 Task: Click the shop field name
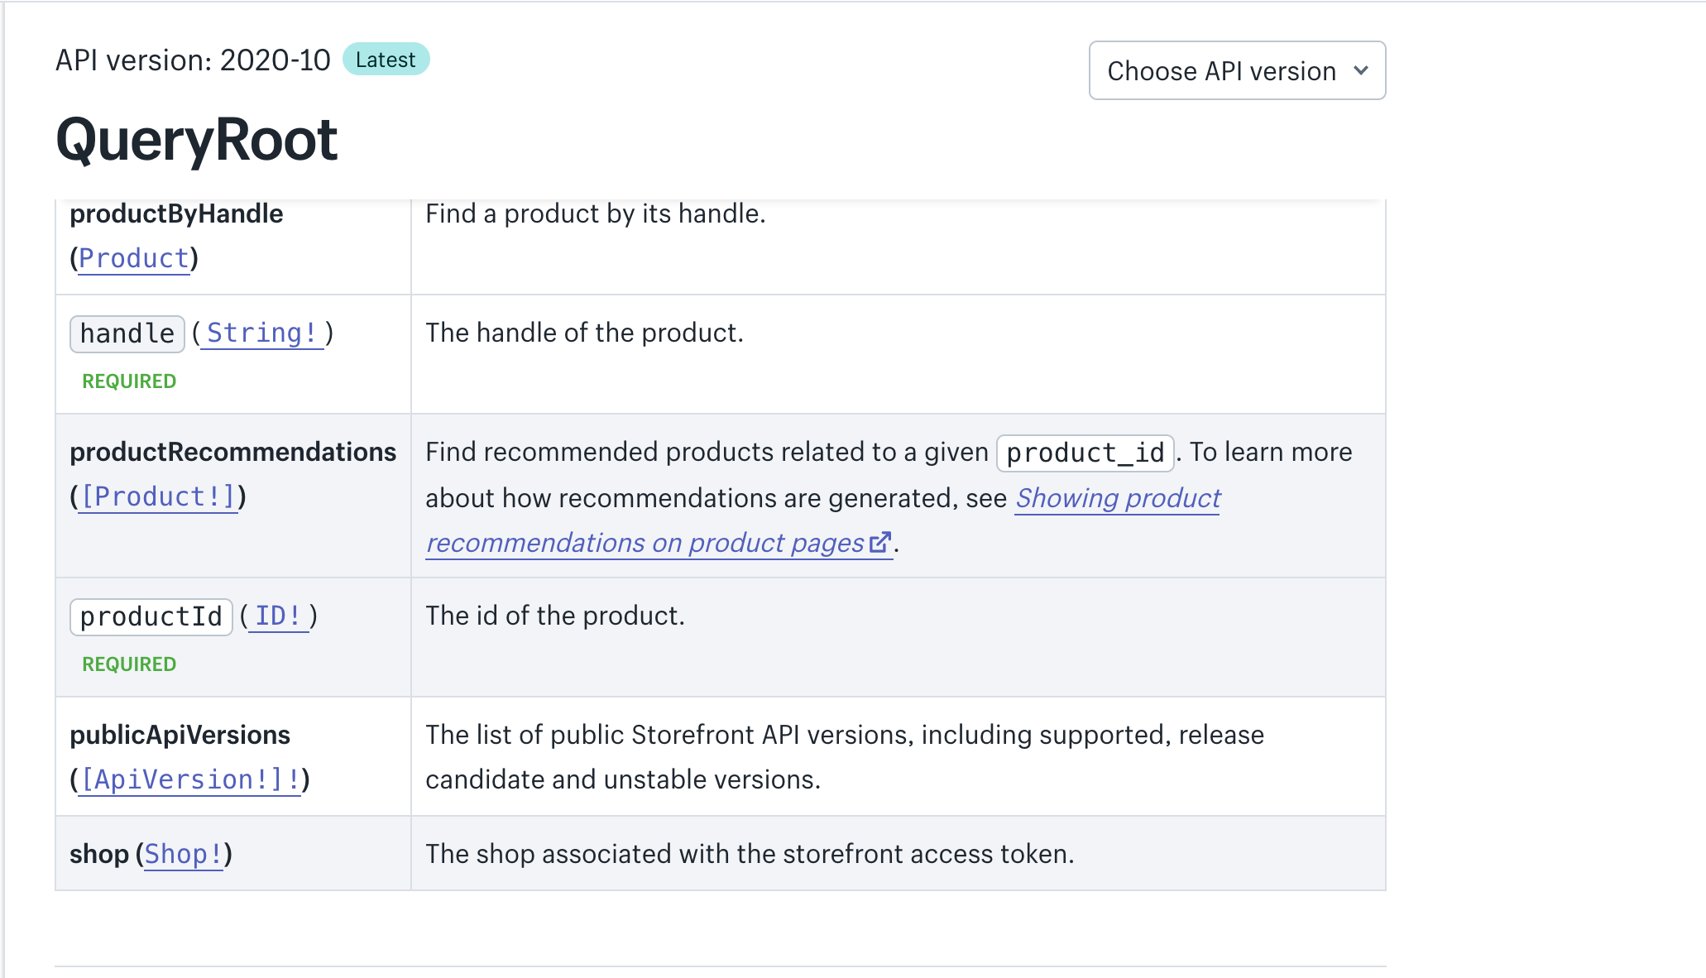(98, 854)
